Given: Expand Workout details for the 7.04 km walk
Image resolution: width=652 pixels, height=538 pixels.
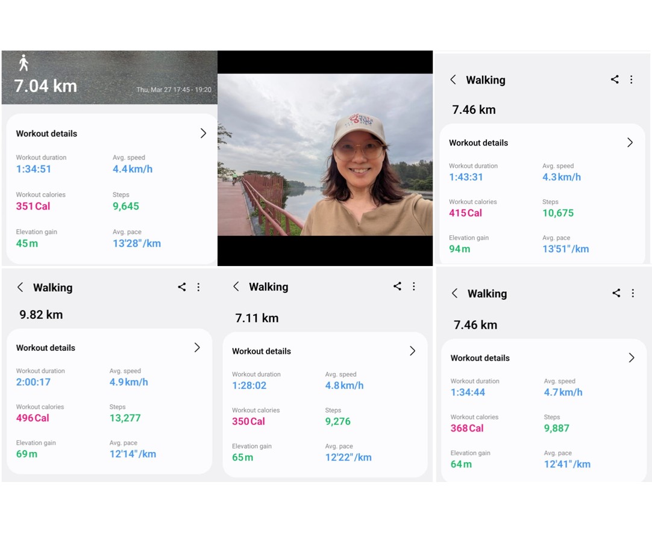Looking at the screenshot, I should coord(203,134).
